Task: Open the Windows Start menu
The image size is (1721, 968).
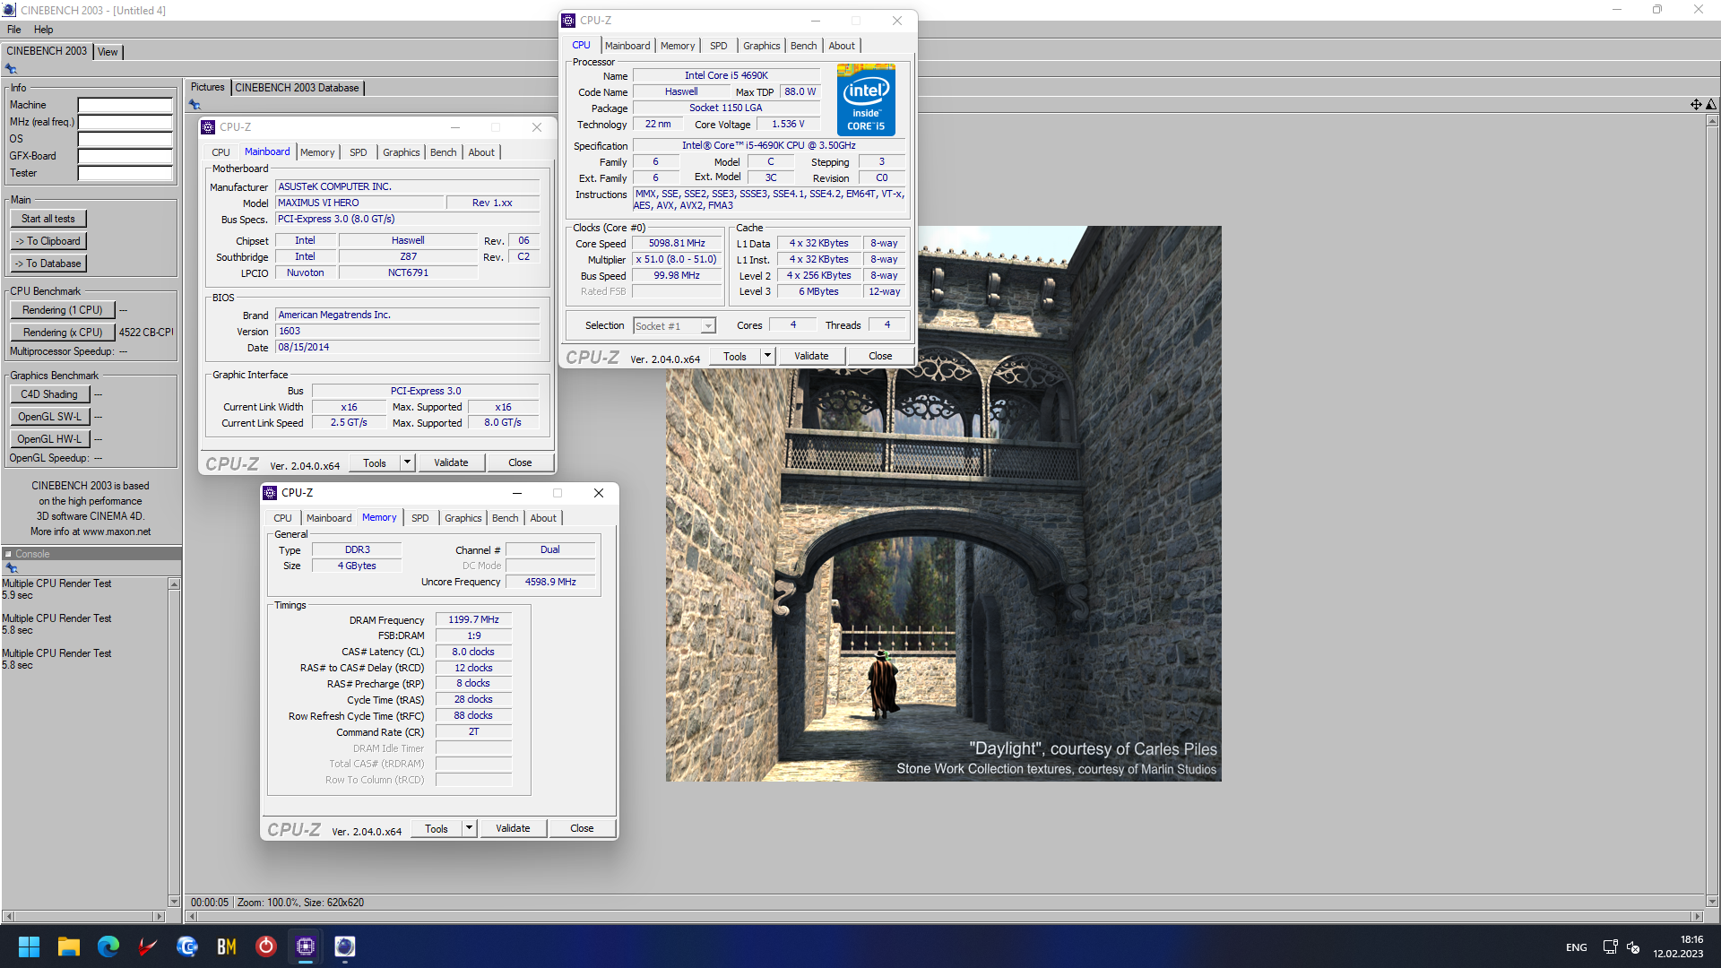Action: [29, 946]
